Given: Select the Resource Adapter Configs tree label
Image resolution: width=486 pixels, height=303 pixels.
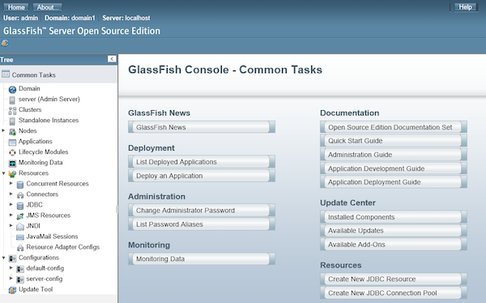Looking at the screenshot, I should pyautogui.click(x=63, y=247).
